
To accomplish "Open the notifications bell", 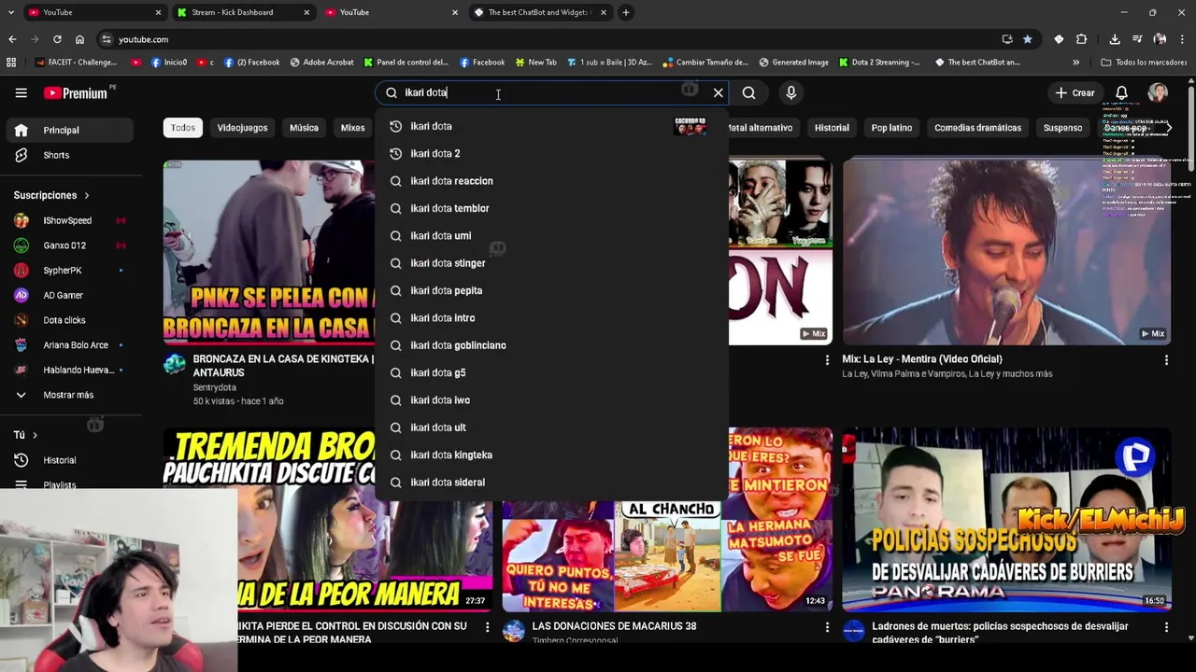I will click(x=1121, y=92).
